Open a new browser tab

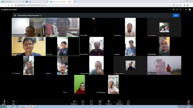(75, 2)
